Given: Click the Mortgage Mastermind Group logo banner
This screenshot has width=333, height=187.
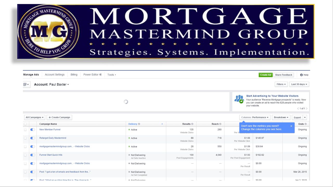Looking at the screenshot, I should pyautogui.click(x=165, y=31).
